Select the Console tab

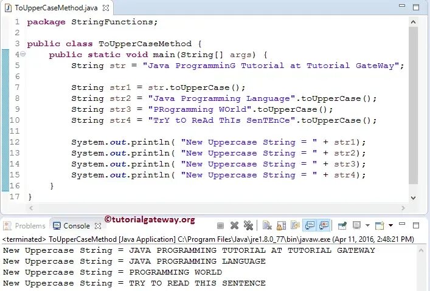pos(76,226)
